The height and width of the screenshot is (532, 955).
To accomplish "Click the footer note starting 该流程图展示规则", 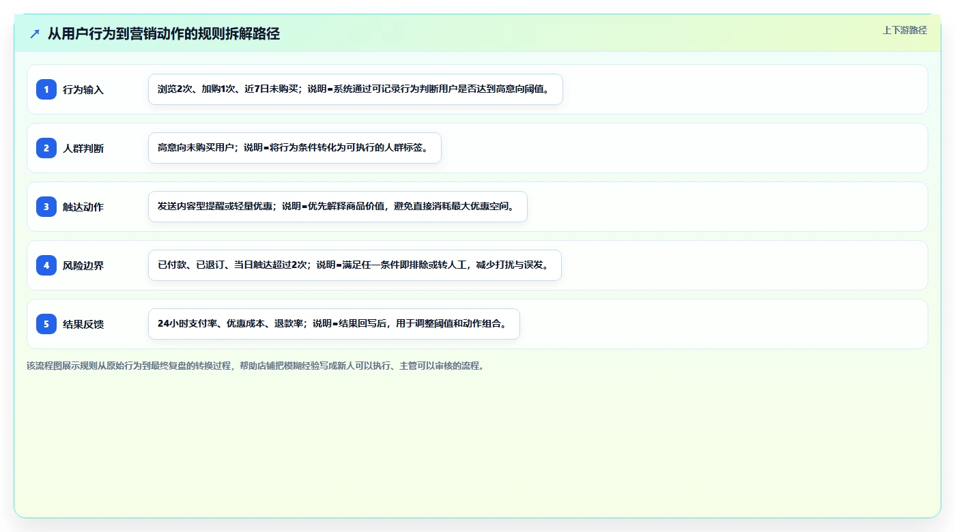I will tap(255, 366).
